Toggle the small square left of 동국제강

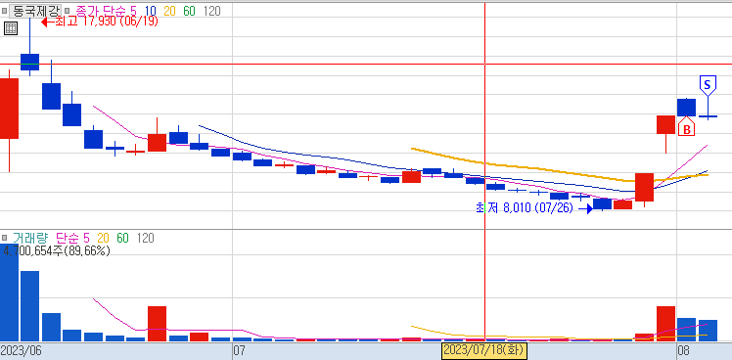pos(5,11)
